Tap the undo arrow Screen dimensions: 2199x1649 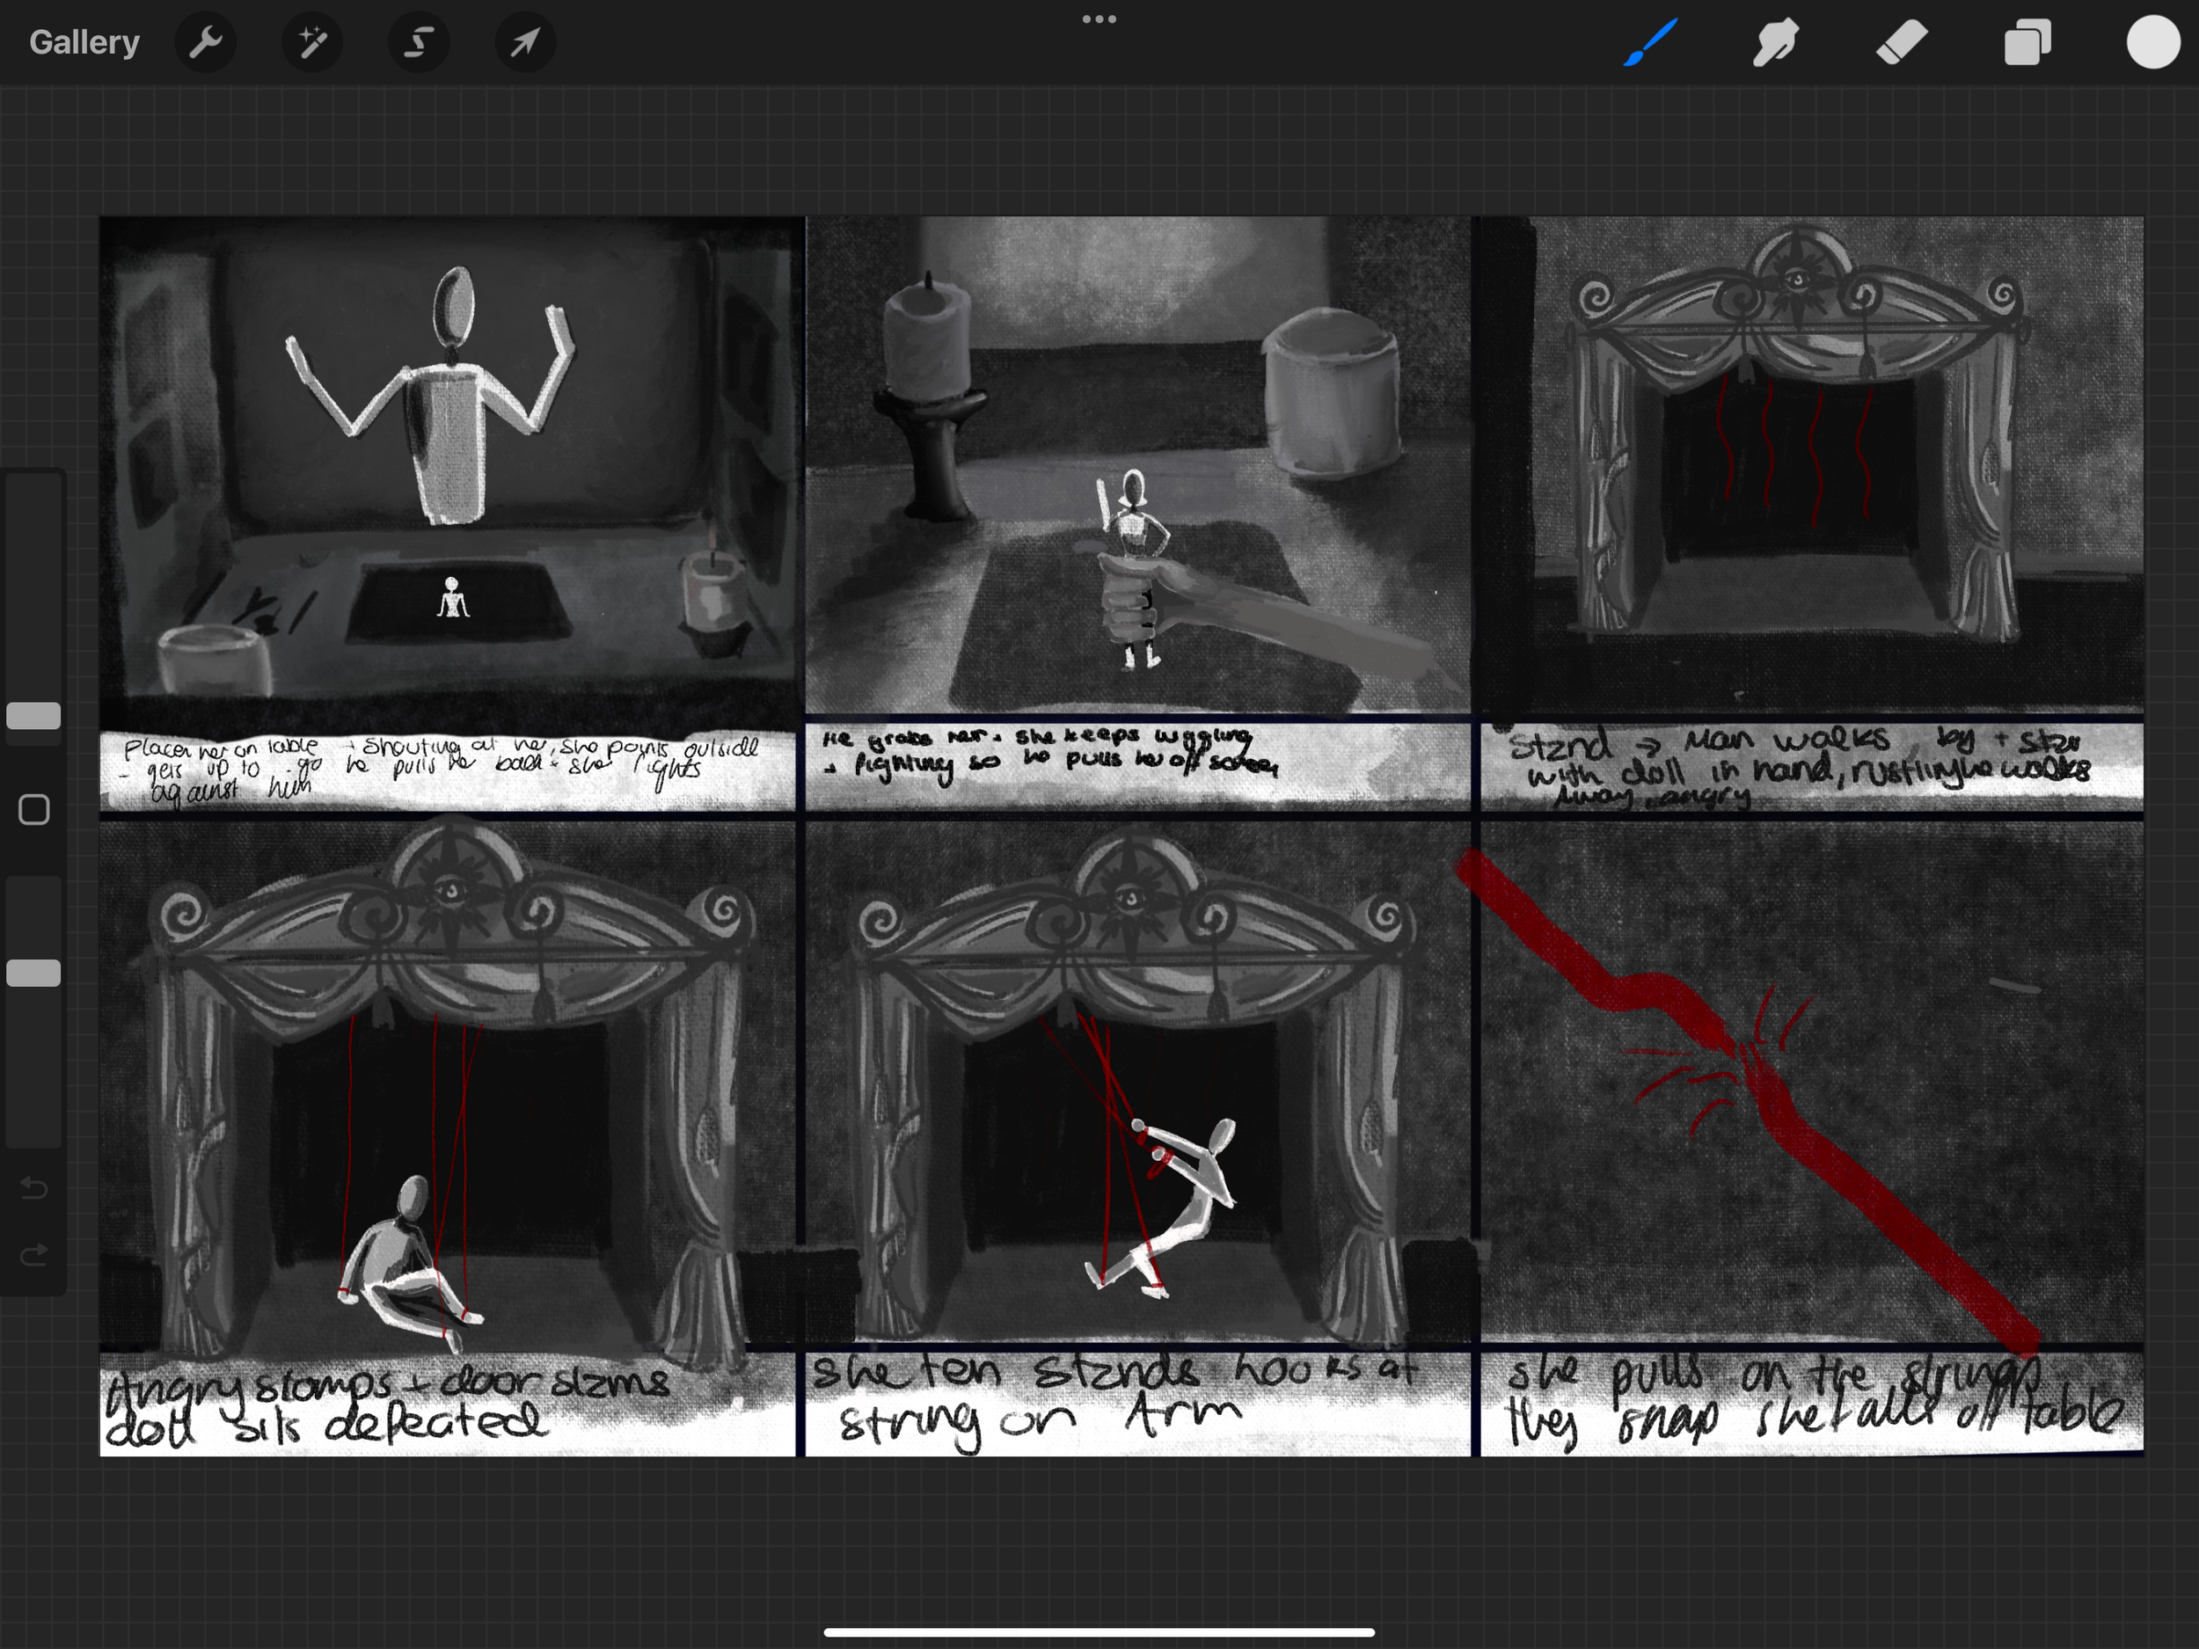33,1188
